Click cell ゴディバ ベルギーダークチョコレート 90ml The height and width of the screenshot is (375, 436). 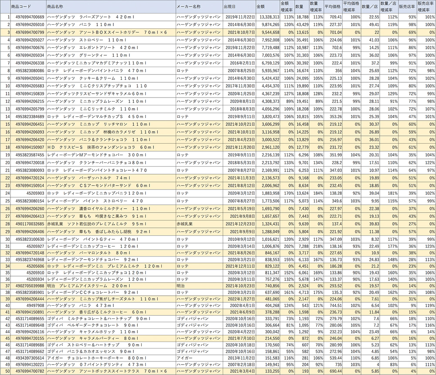click(111, 325)
